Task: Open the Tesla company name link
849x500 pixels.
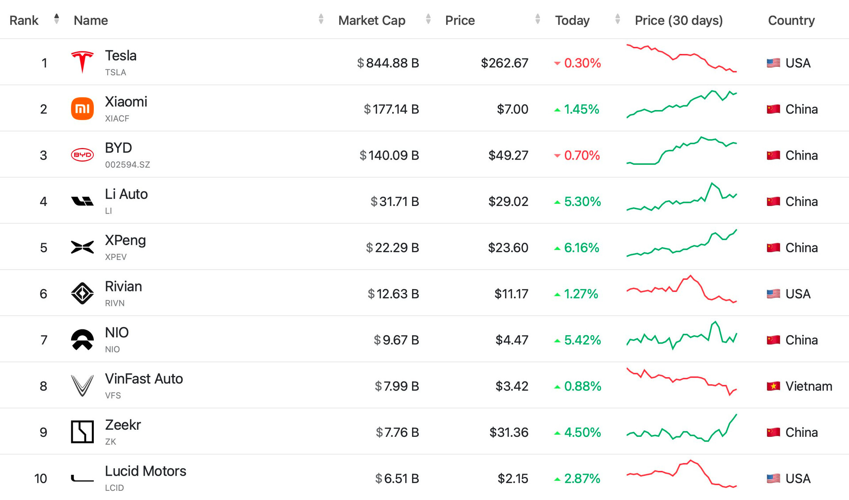Action: [121, 56]
